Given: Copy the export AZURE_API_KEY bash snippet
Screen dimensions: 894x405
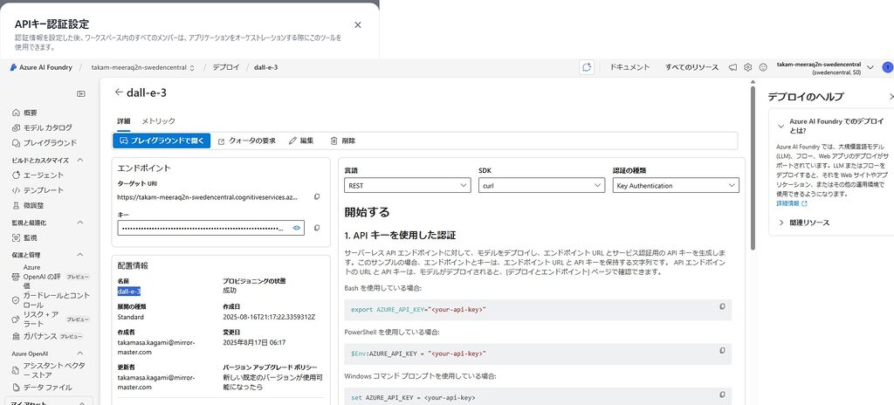Looking at the screenshot, I should pos(722,306).
